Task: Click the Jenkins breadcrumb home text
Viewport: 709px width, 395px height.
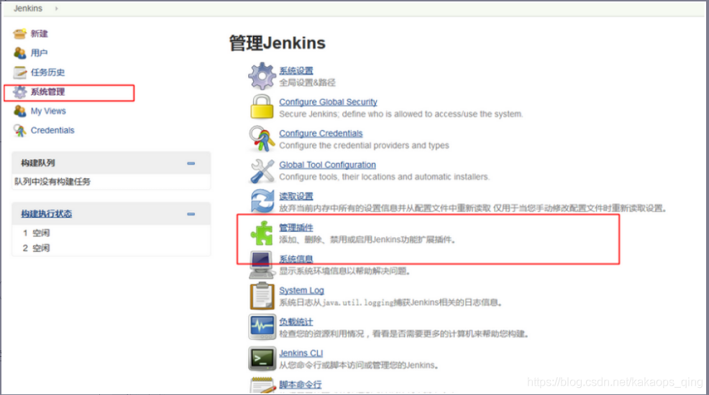Action: point(28,9)
